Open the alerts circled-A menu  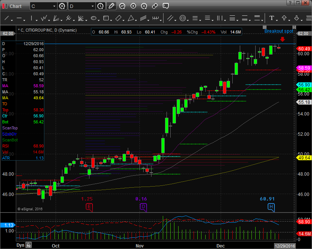click(x=144, y=6)
